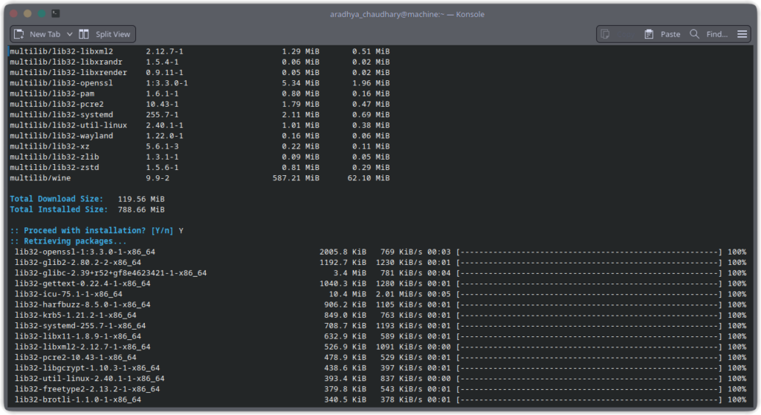Click the Konsole terminal icon in title bar
761x415 pixels.
[56, 13]
